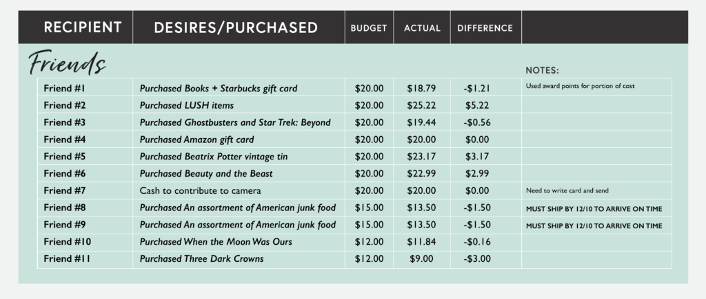This screenshot has width=706, height=299.
Task: Click the Used award points note cell
Action: [596, 87]
